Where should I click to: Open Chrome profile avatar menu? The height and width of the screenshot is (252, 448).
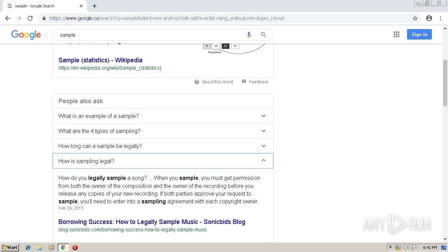[429, 18]
